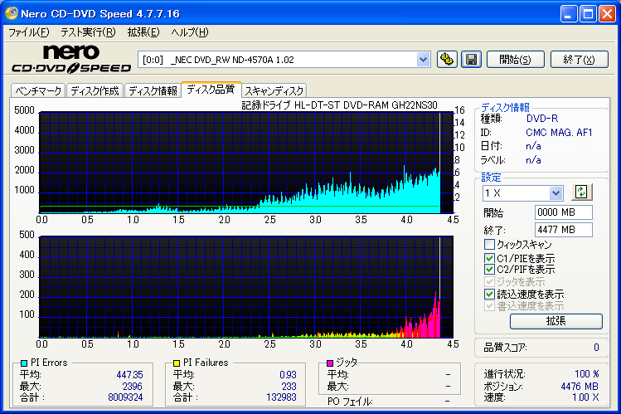This screenshot has width=621, height=414.
Task: Click the green refresh speed icon
Action: point(581,192)
